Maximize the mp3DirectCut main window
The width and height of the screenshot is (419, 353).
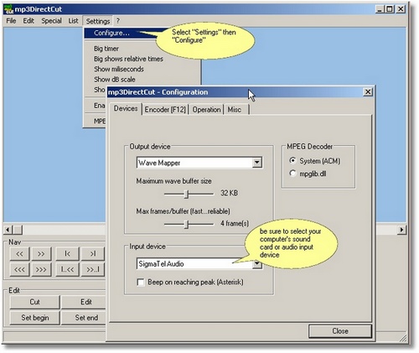(389, 9)
